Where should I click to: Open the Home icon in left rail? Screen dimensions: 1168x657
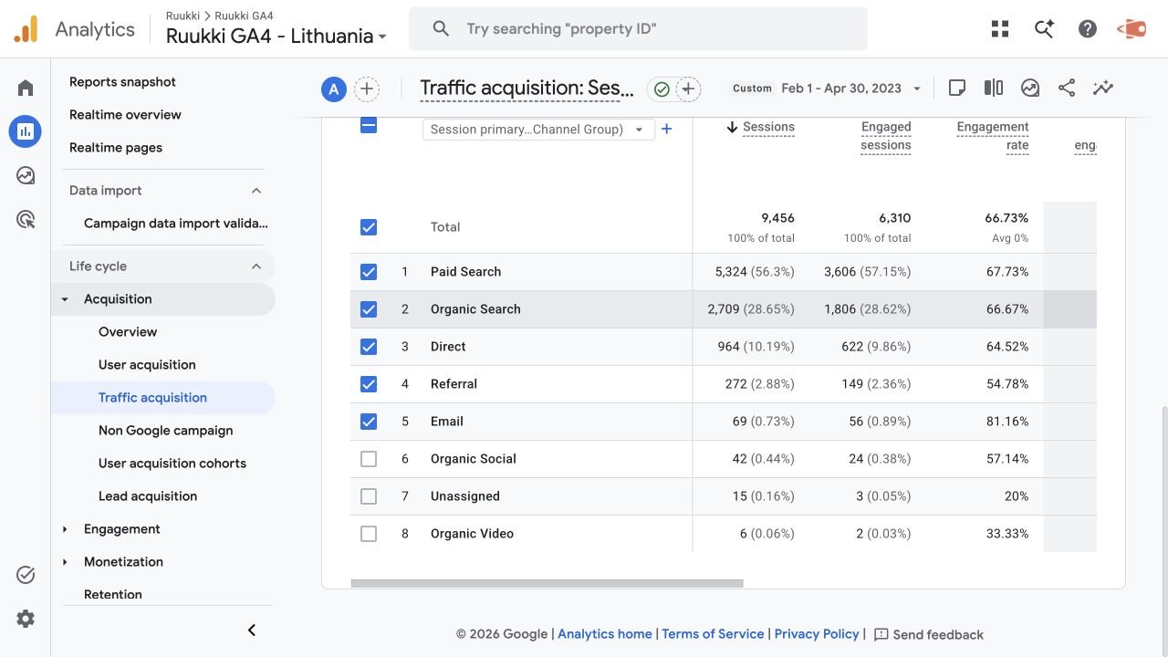26,88
